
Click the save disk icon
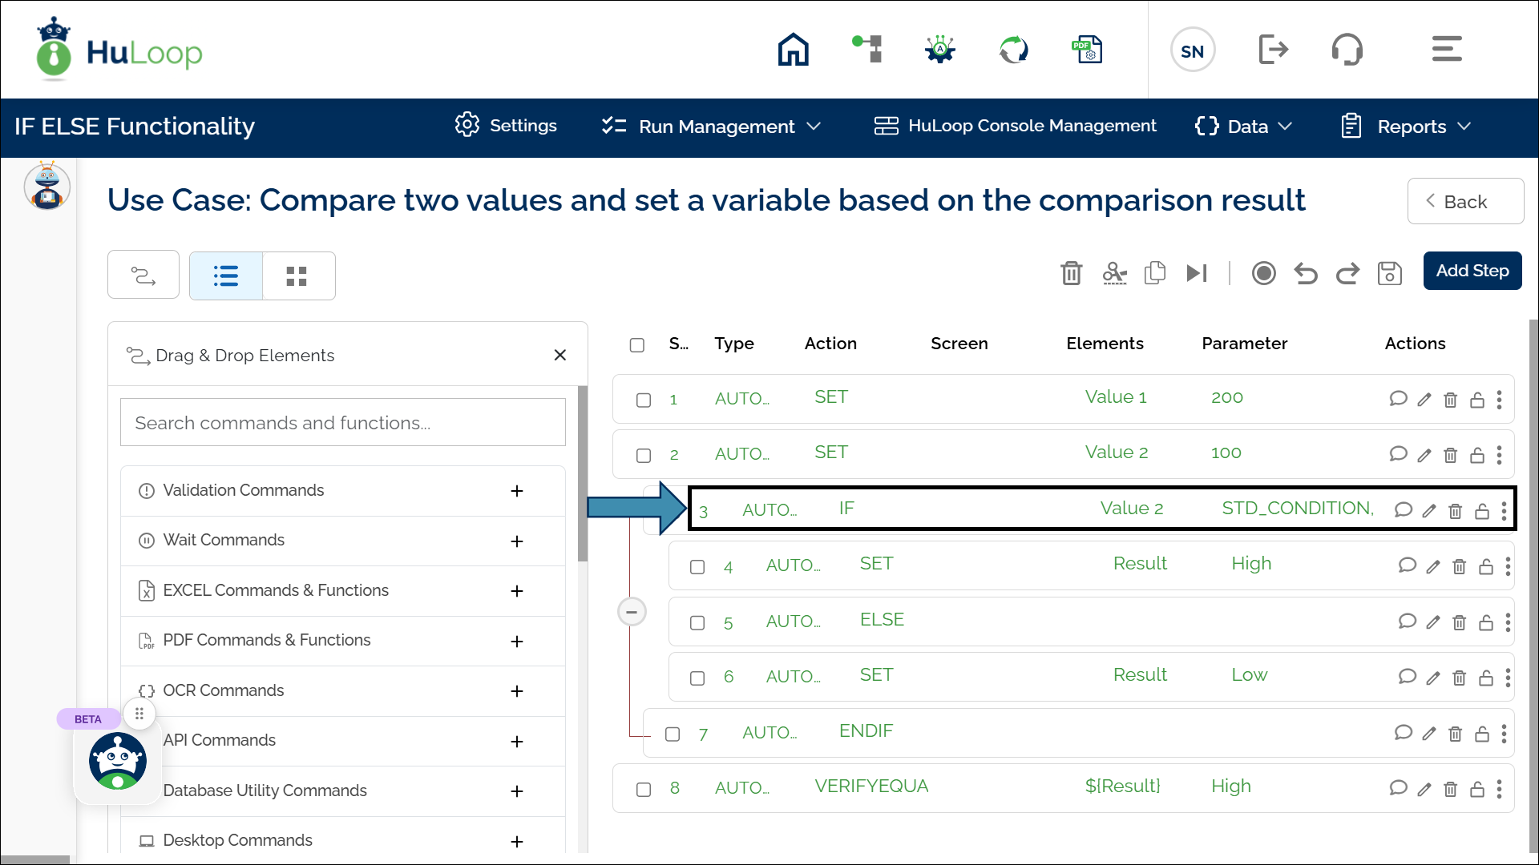pyautogui.click(x=1389, y=273)
